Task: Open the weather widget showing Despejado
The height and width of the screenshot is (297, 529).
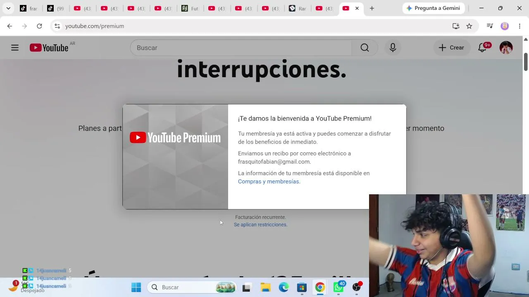Action: [x=27, y=287]
